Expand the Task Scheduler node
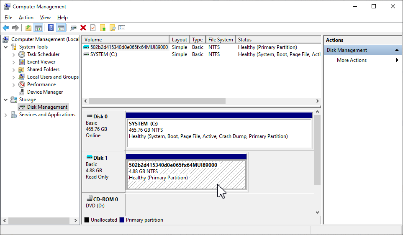The height and width of the screenshot is (235, 403). pyautogui.click(x=14, y=55)
